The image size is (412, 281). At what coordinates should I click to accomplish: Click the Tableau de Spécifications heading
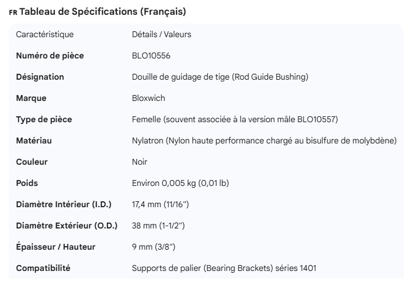(103, 12)
